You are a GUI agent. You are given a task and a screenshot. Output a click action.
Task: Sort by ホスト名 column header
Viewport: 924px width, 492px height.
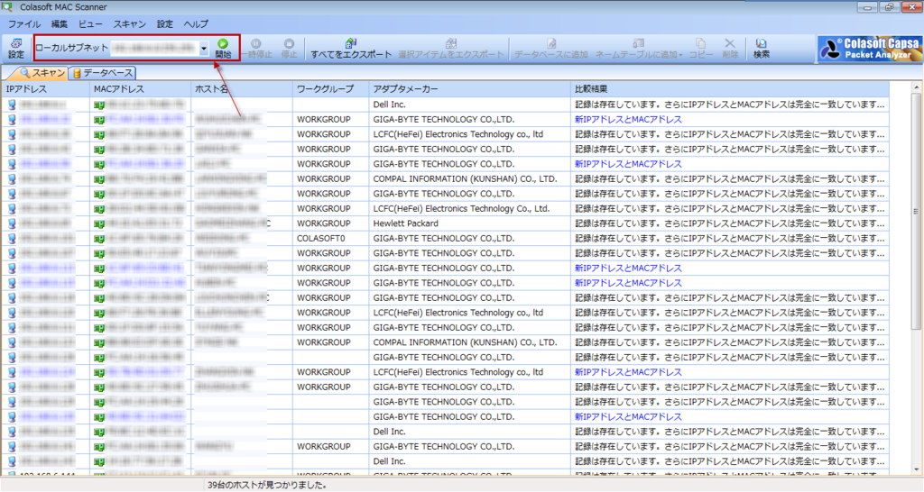pyautogui.click(x=242, y=89)
